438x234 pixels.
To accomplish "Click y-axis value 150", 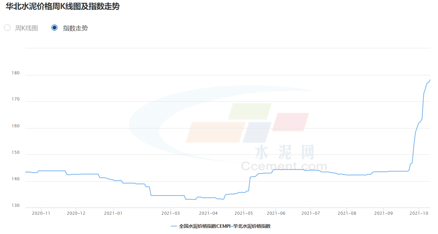I will [x=16, y=153].
